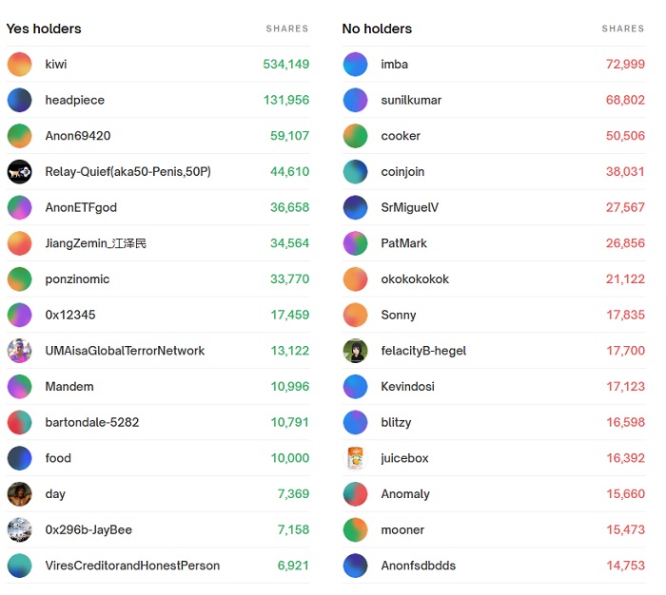Click mooner's avatar icon
Image resolution: width=666 pixels, height=595 pixels.
pyautogui.click(x=355, y=530)
